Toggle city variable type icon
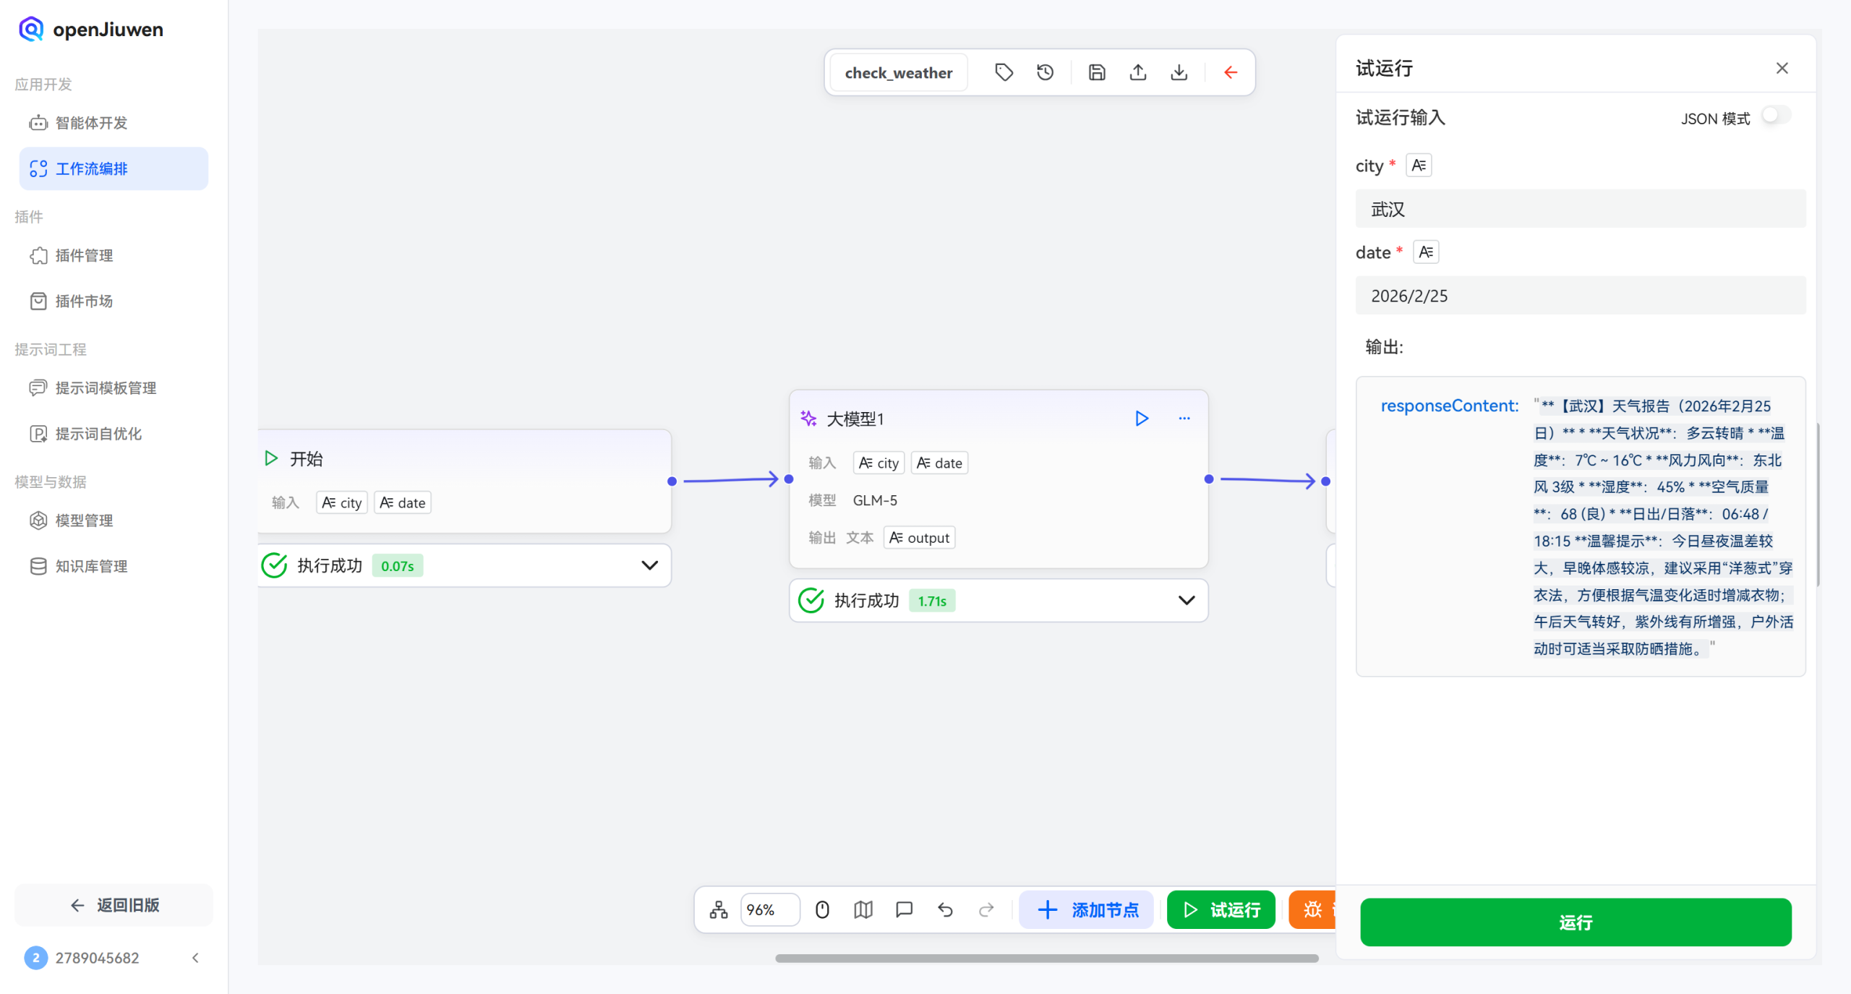Screen dimensions: 1851x994 tap(1419, 166)
